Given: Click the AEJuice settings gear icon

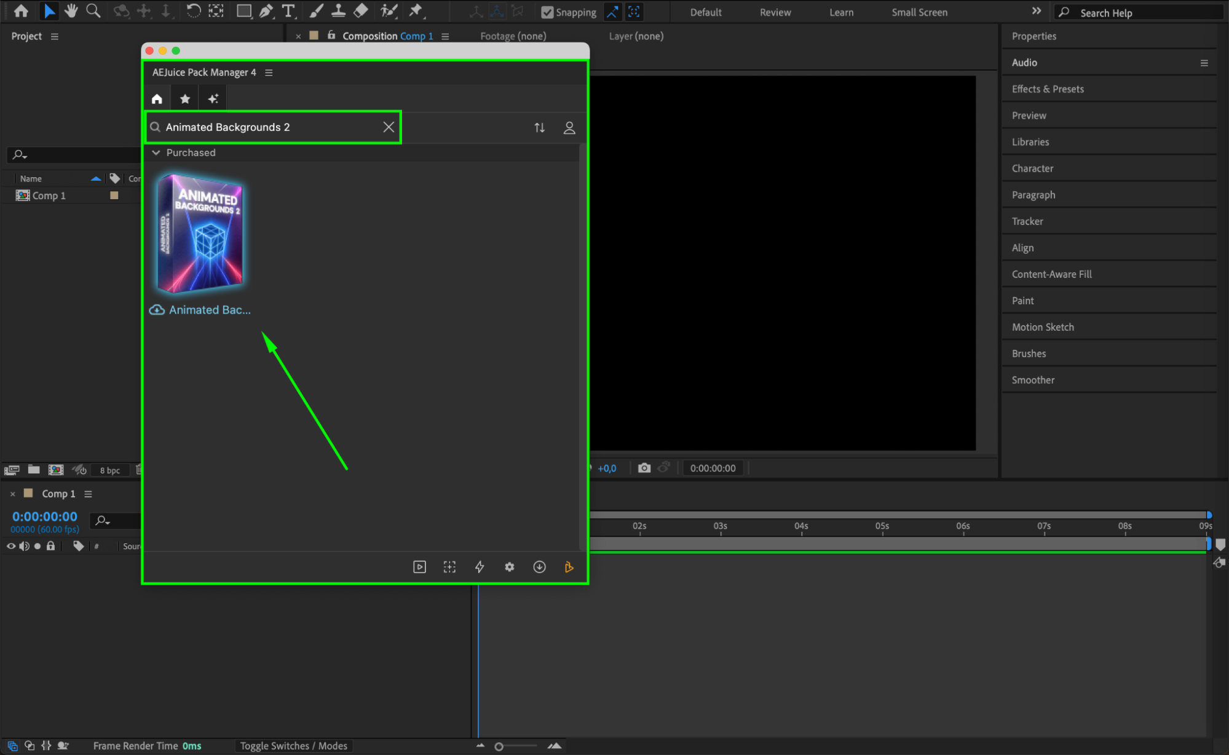Looking at the screenshot, I should pyautogui.click(x=509, y=567).
